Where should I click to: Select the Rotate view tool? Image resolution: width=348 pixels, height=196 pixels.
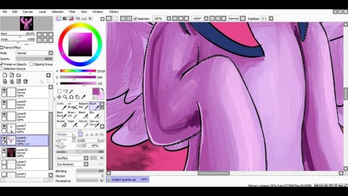point(71,97)
